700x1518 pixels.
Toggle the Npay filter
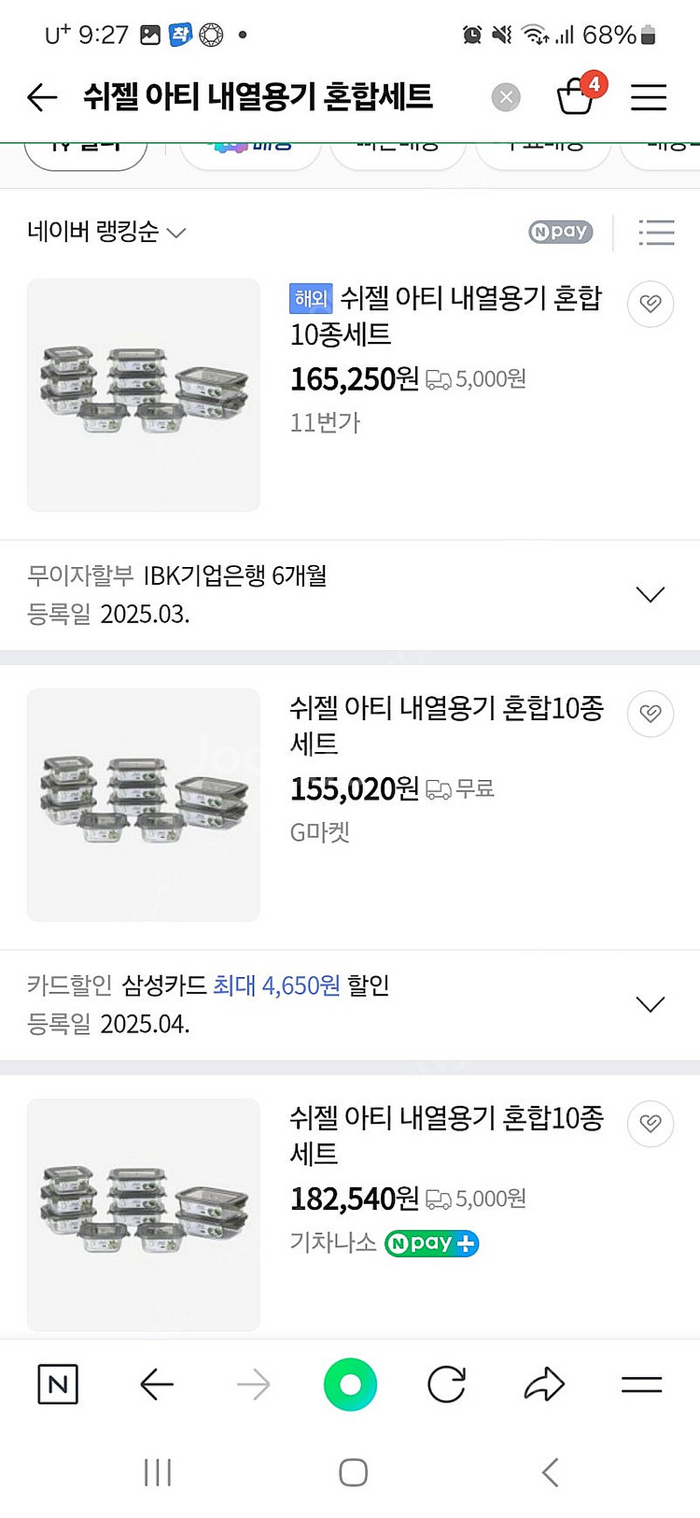(560, 232)
